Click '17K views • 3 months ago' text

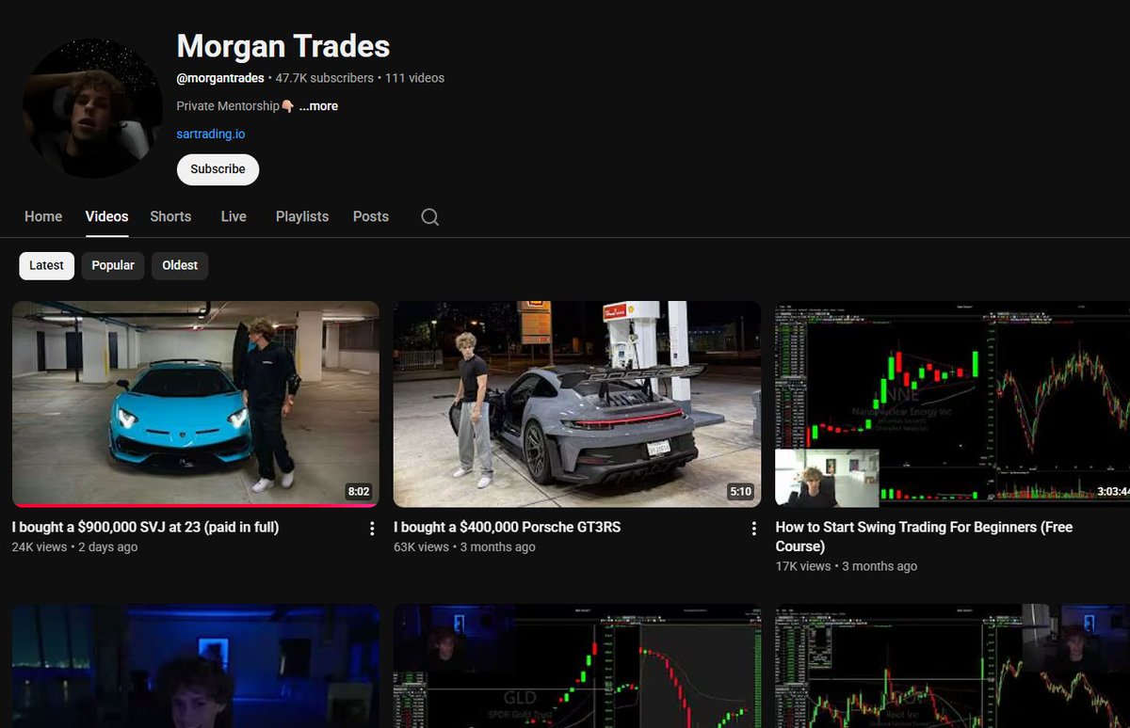click(x=846, y=566)
